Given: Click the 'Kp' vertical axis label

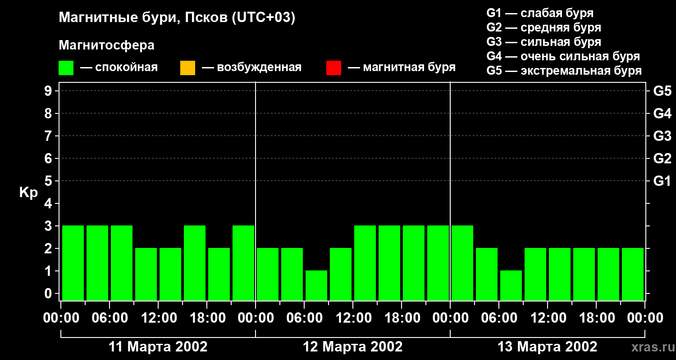Looking at the screenshot, I should click(28, 193).
